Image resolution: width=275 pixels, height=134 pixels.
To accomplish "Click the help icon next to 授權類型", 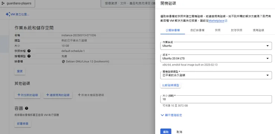I will (x=29, y=56).
